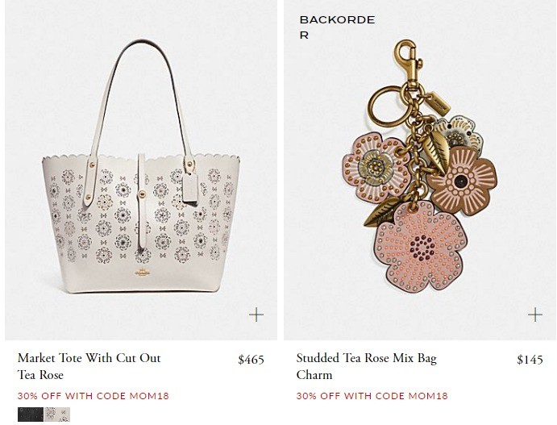Click the $145 price of the bag charm
This screenshot has height=425, width=557.
coord(530,360)
